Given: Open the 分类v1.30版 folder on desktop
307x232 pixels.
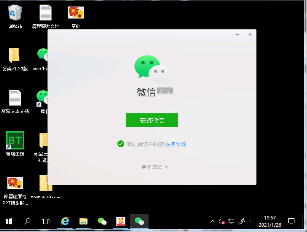Looking at the screenshot, I should click(15, 54).
